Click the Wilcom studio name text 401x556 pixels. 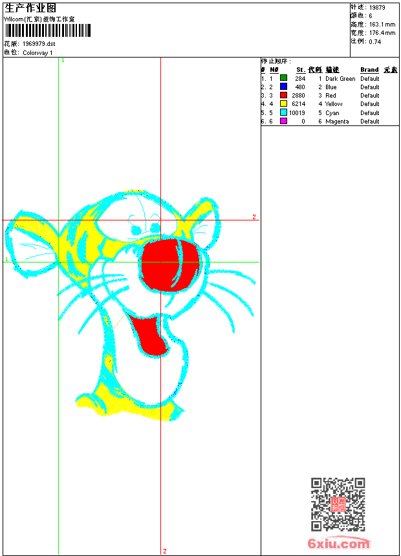point(39,19)
